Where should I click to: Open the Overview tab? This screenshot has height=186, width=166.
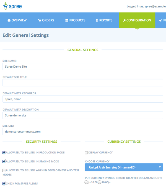[x=17, y=20]
